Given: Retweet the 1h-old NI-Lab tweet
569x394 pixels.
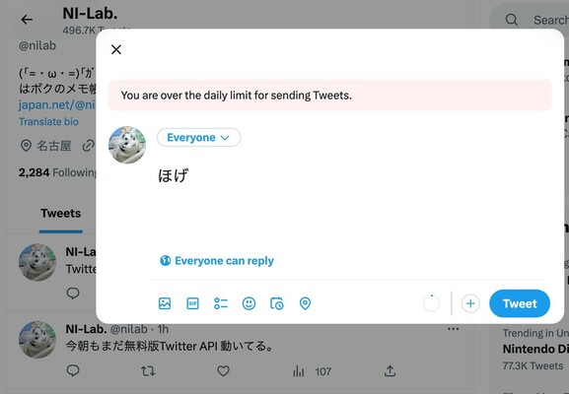Looking at the screenshot, I should [148, 370].
